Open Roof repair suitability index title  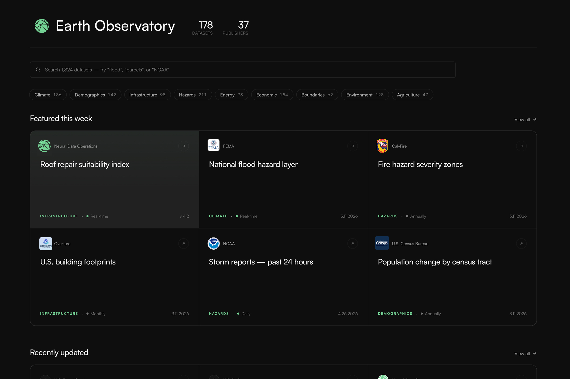[x=85, y=164]
